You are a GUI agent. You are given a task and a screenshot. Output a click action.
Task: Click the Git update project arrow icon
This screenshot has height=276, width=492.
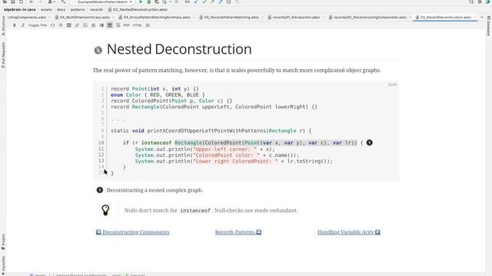(x=196, y=2)
